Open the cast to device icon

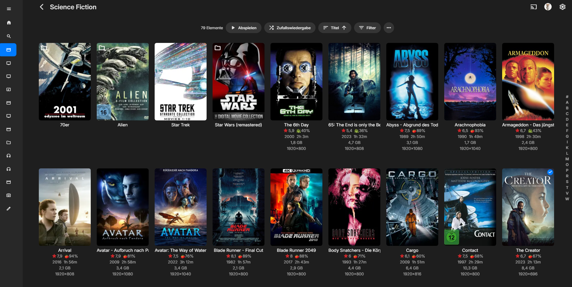533,7
